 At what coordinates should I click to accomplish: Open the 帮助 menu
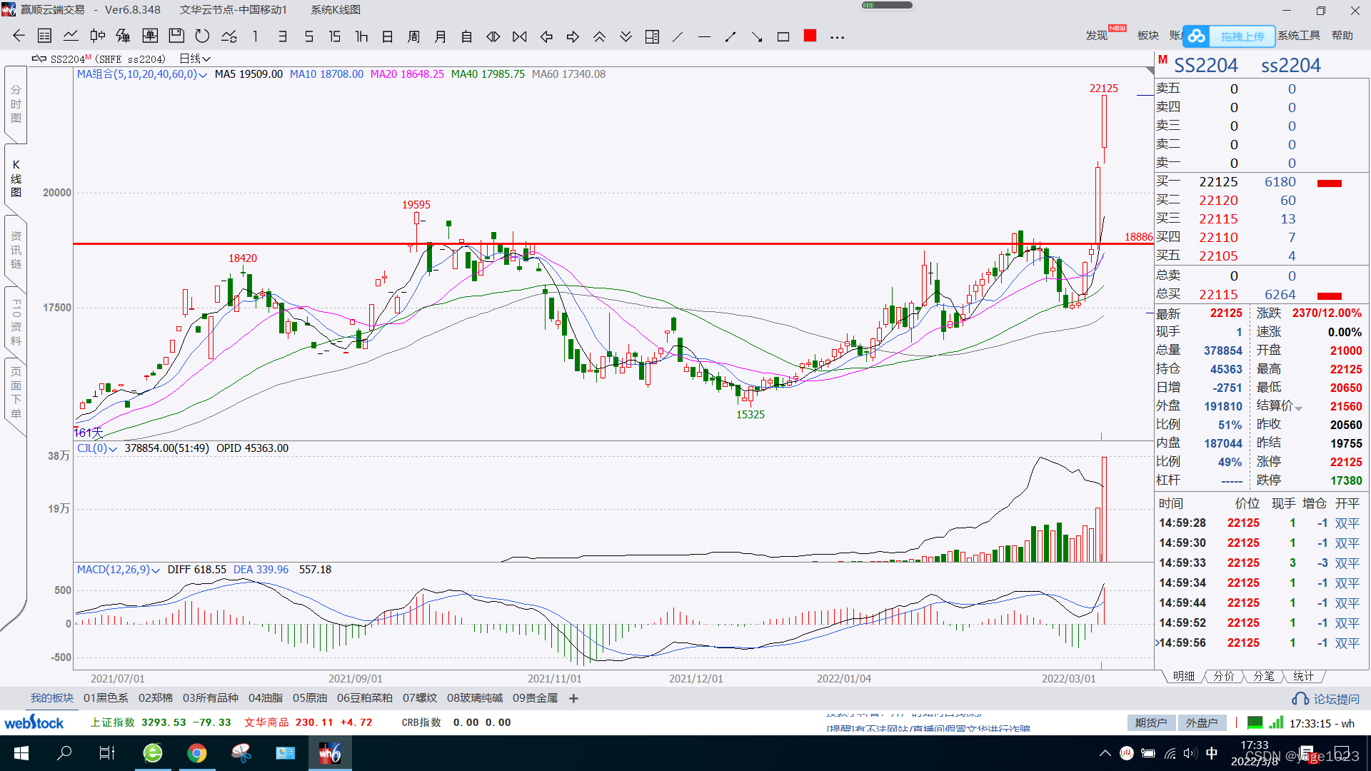pos(1342,36)
